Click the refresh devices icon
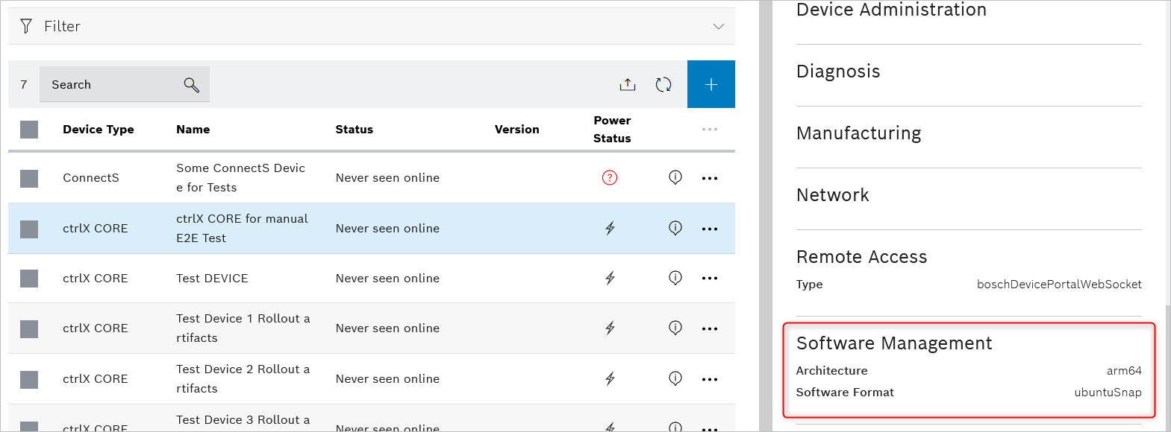This screenshot has height=432, width=1171. pyautogui.click(x=663, y=84)
